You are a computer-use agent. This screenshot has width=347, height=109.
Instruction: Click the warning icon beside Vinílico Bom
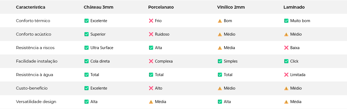220,21
